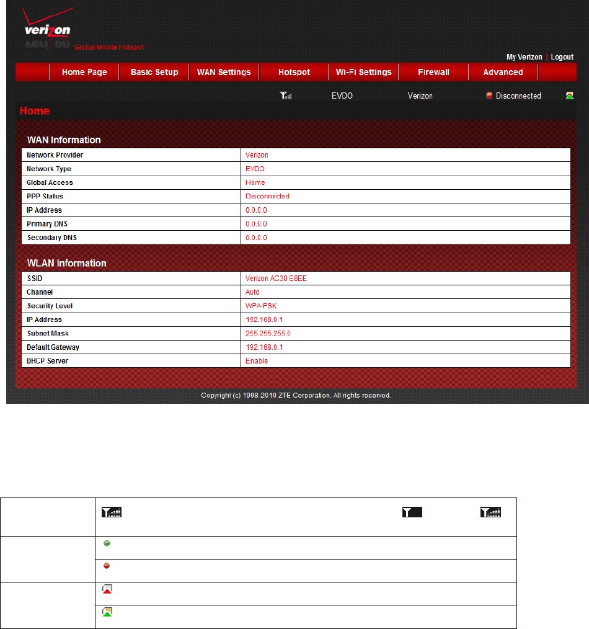589x629 pixels.
Task: Click the green traffic arrow icon in status bar
Action: click(569, 96)
